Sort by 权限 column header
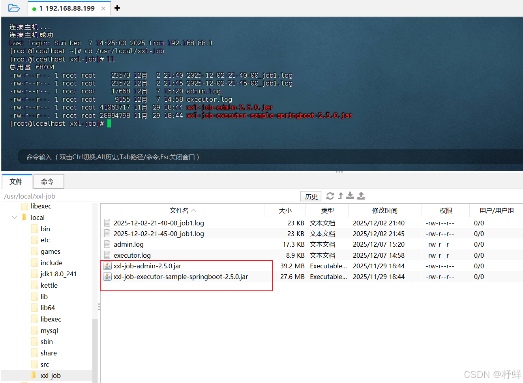Screen dimensions: 523x383 click(446, 210)
